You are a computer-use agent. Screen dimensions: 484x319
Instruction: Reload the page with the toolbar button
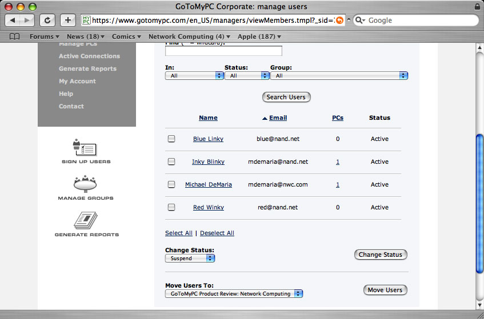47,20
